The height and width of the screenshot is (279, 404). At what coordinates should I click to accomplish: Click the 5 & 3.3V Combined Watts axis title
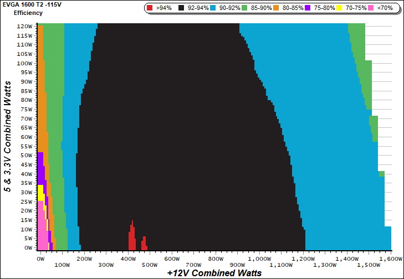(8, 136)
